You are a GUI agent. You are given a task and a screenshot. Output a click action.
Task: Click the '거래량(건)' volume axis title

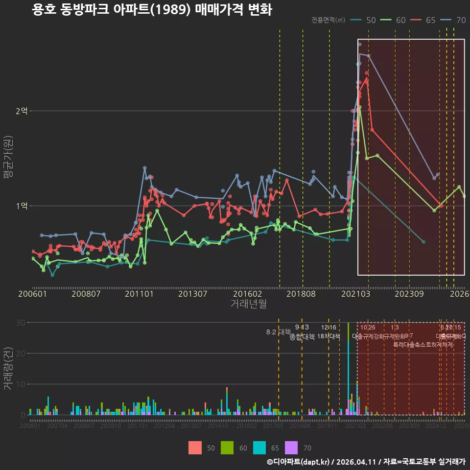(8, 368)
